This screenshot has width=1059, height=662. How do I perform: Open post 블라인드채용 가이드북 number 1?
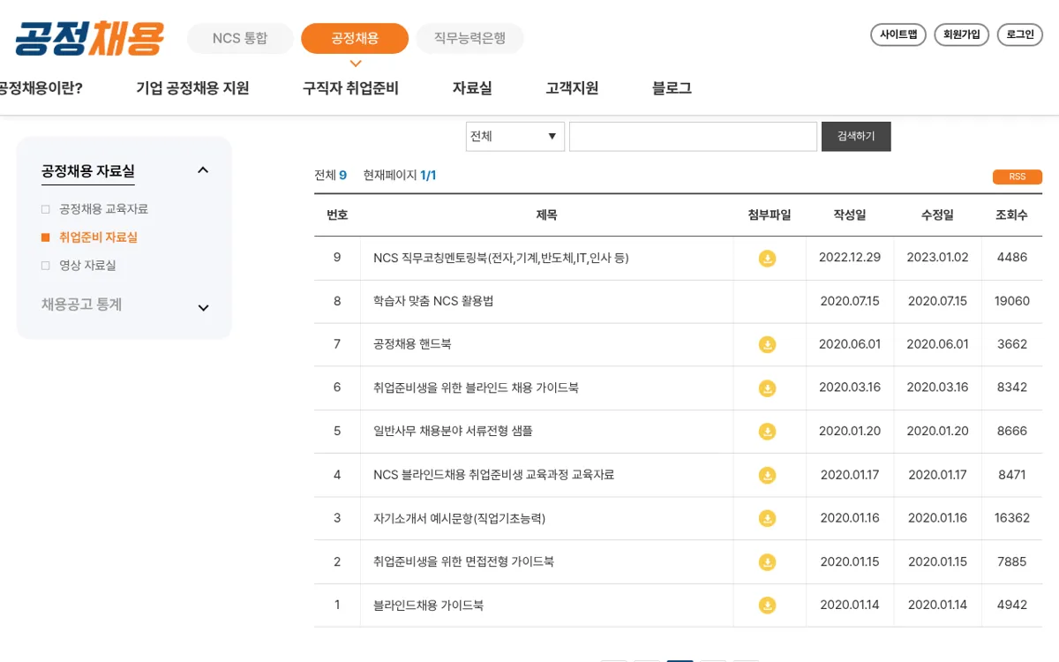tap(428, 606)
